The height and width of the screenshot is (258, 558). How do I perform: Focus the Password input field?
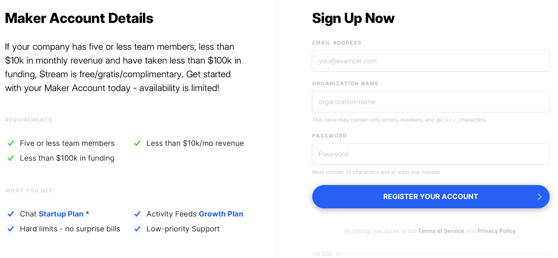[431, 154]
